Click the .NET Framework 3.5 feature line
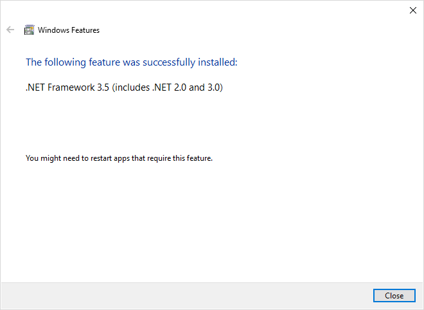Viewport: 424px width, 310px height. pyautogui.click(x=124, y=87)
